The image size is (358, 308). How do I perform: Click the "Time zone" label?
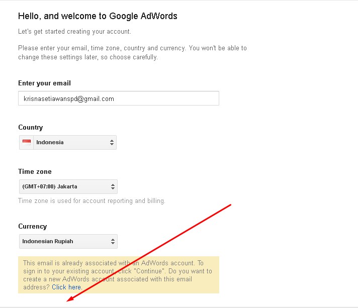tap(35, 171)
